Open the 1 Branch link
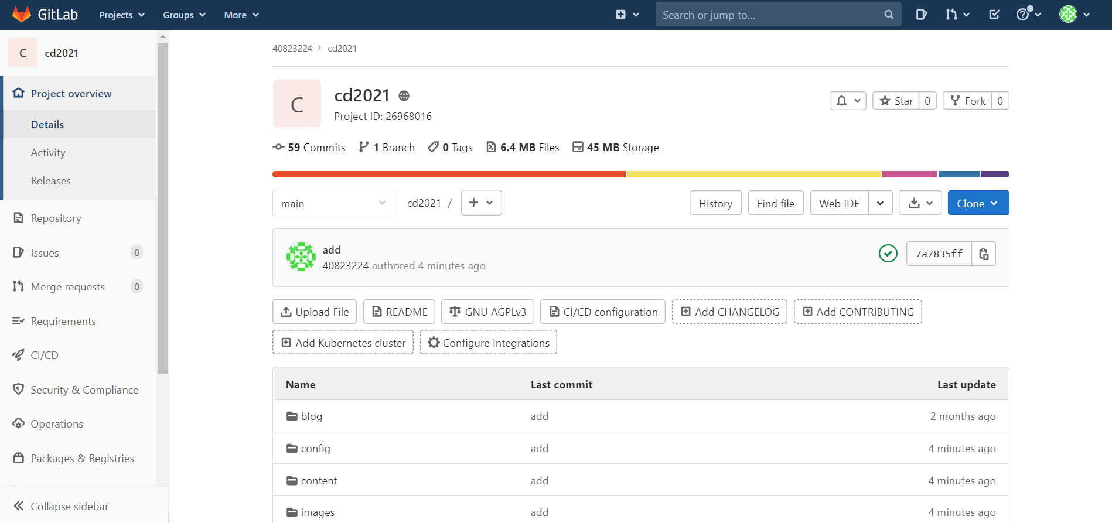This screenshot has width=1112, height=523. tap(387, 147)
